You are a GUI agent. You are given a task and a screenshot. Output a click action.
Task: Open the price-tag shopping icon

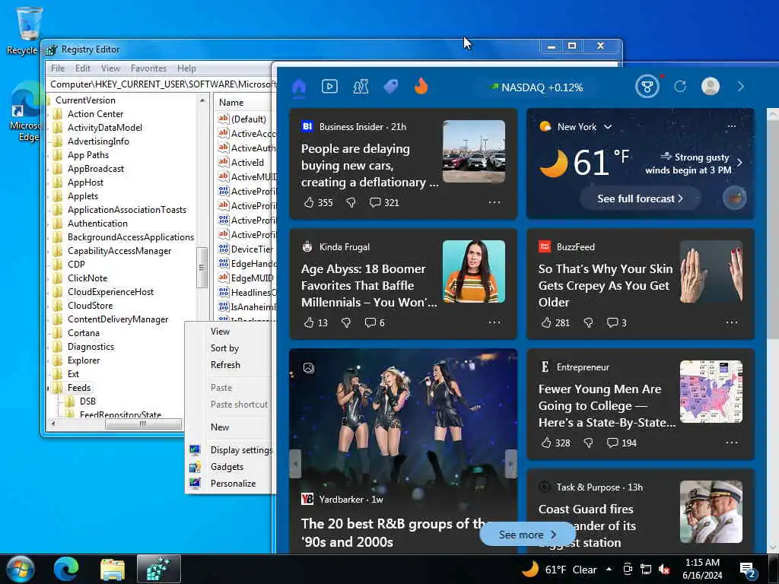(x=391, y=87)
